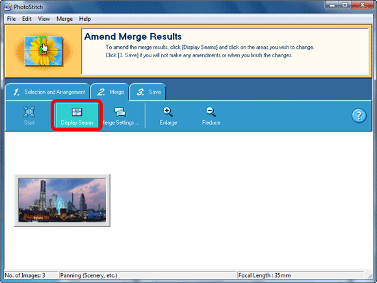Go to the 3. Save tab
Viewport: 377px width, 283px height.
tap(148, 92)
